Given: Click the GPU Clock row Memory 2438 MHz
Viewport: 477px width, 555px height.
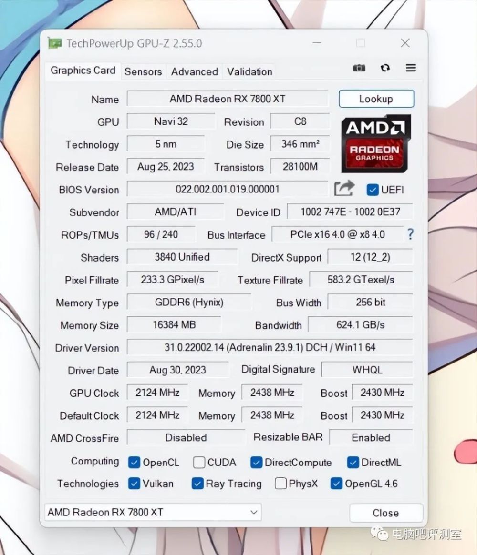Looking at the screenshot, I should coord(272,393).
